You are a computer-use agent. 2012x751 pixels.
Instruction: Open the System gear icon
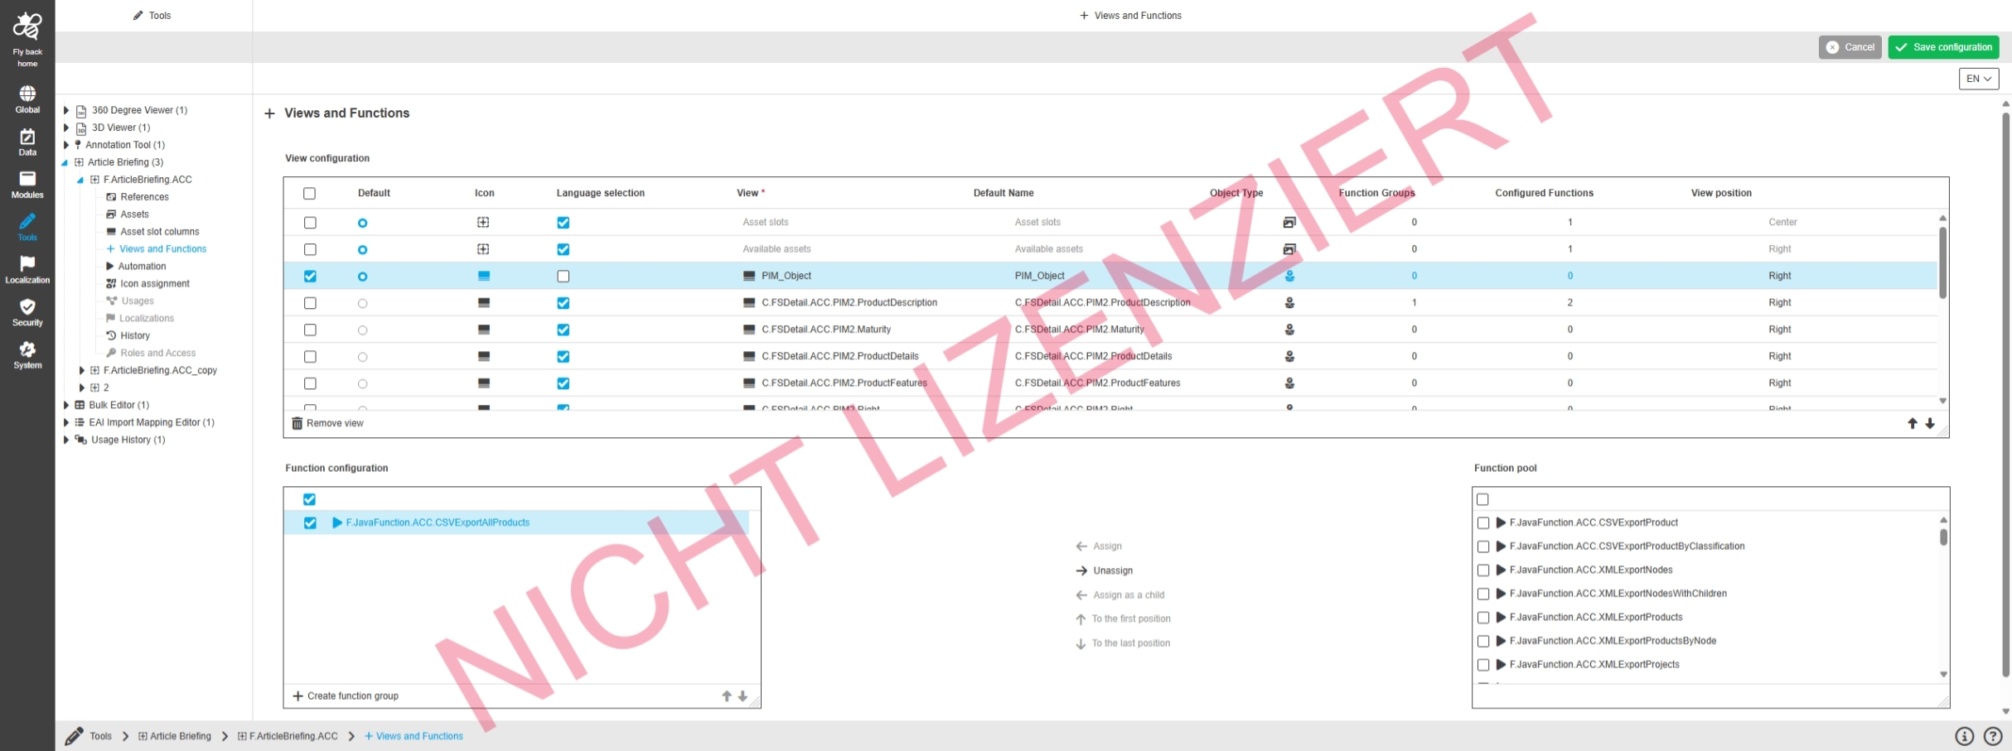coord(27,349)
